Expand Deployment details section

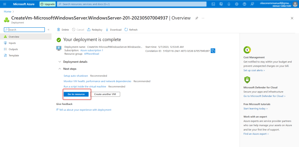pos(73,62)
